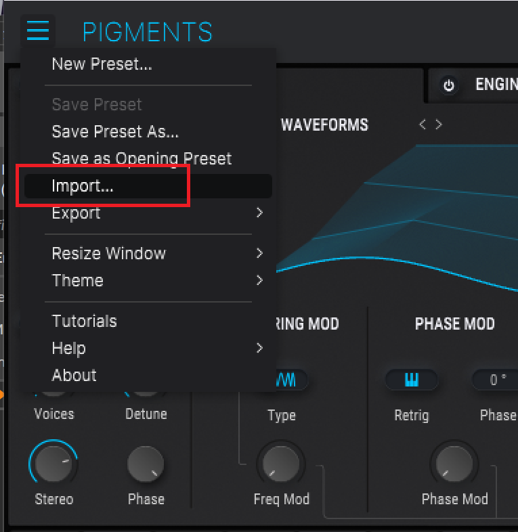Open the Help submenu
The height and width of the screenshot is (532, 518).
pos(148,348)
